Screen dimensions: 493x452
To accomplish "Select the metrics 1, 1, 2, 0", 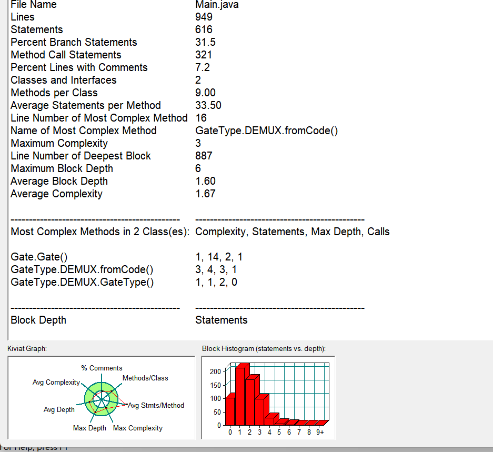I will point(216,282).
